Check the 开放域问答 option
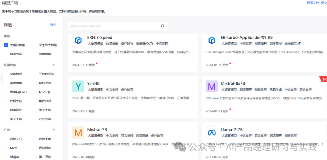Screen dimensions: 327x160 click(35, 74)
